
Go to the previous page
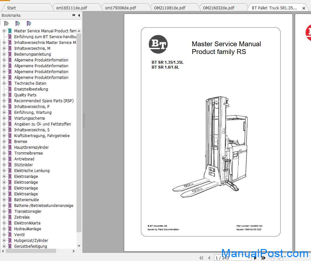[x=209, y=258]
